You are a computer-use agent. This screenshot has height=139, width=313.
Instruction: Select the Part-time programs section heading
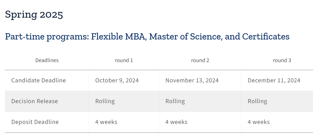(147, 37)
